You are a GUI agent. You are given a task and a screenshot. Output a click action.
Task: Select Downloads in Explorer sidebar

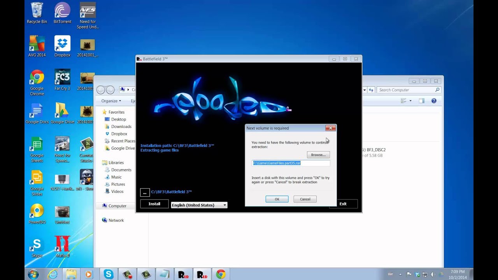[121, 126]
